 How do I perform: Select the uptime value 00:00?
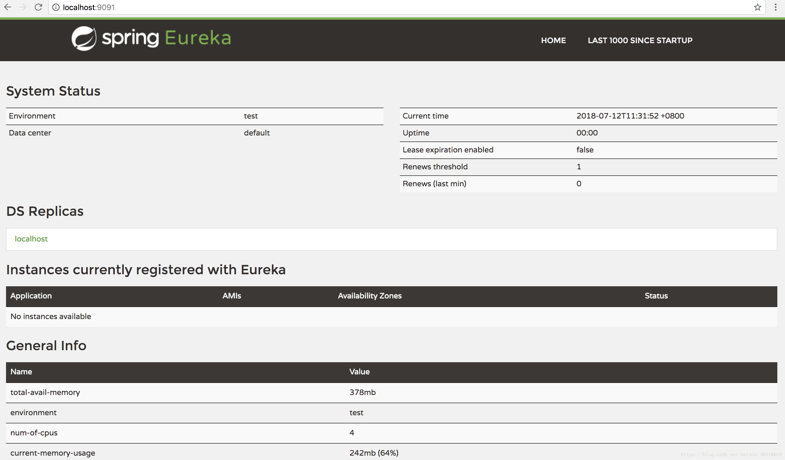587,133
